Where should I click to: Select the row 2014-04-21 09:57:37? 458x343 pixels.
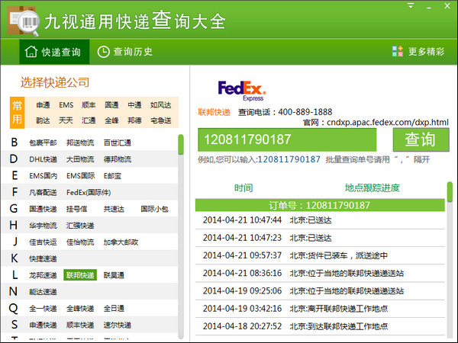[x=320, y=256]
